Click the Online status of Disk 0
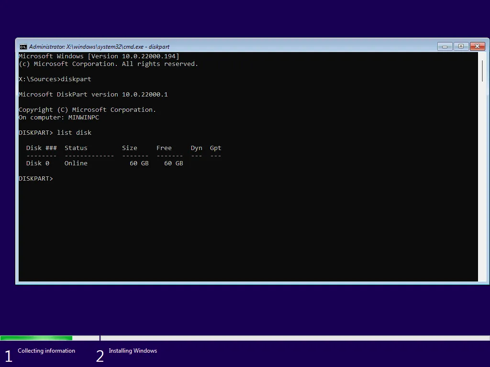This screenshot has width=490, height=367. 76,163
